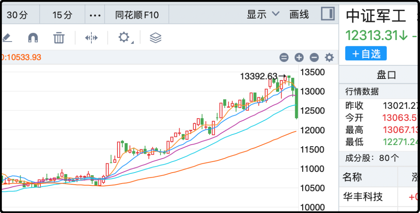Screen dimensions: 420x213
Task: Toggle the right side panel layout
Action: pyautogui.click(x=328, y=14)
